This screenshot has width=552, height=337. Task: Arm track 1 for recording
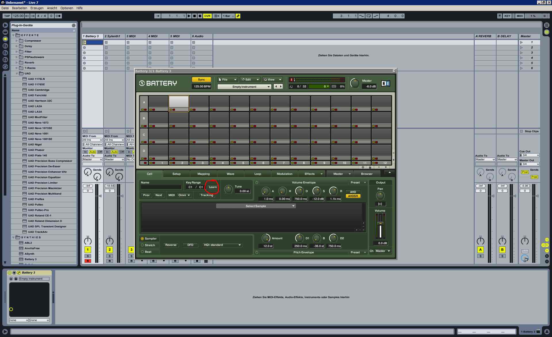[88, 261]
